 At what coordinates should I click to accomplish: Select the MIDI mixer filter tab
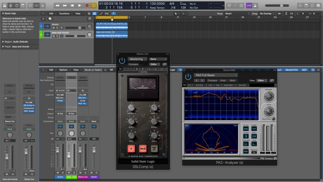tap(304, 70)
